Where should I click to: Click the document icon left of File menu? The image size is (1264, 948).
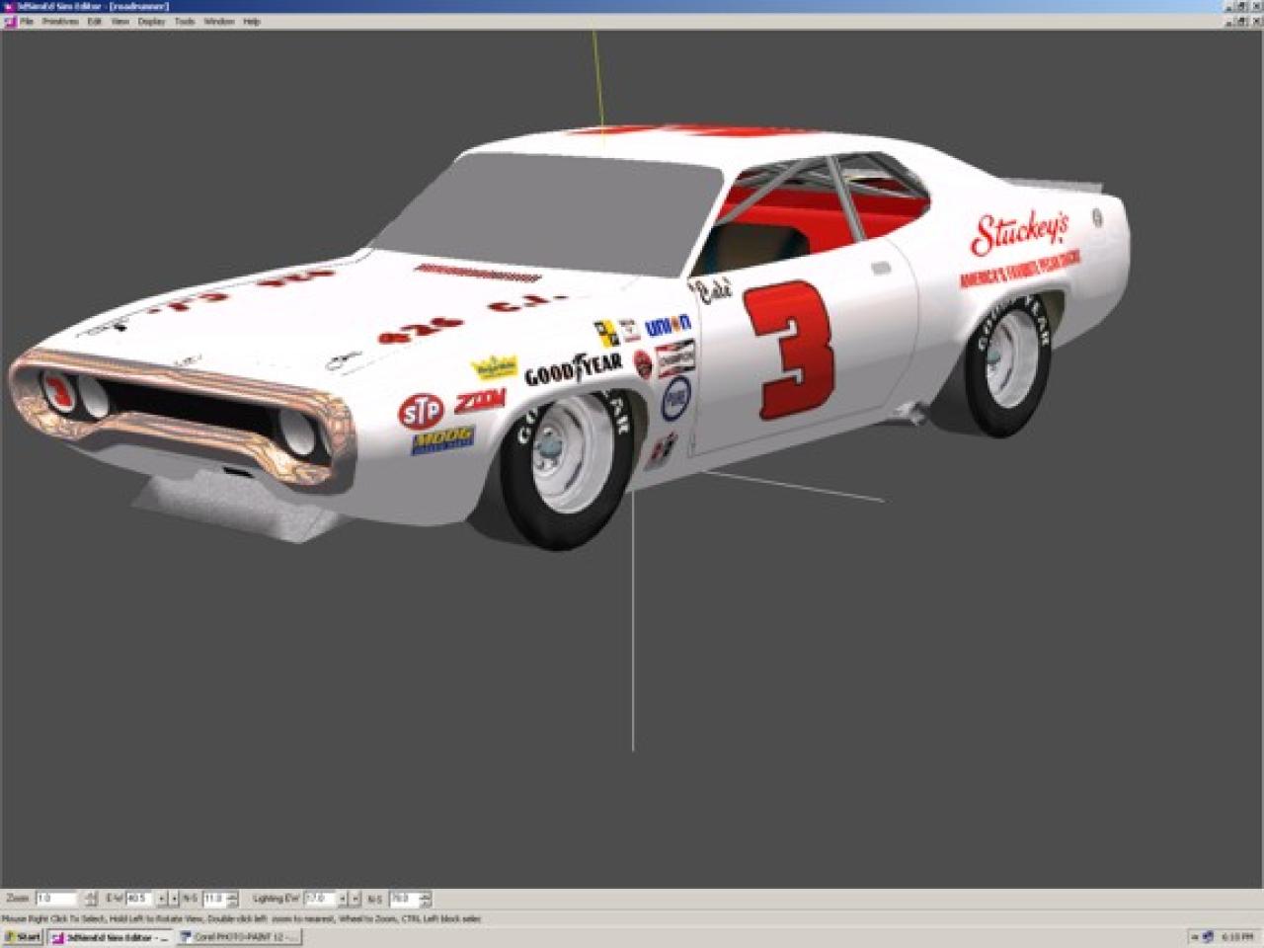pyautogui.click(x=10, y=21)
